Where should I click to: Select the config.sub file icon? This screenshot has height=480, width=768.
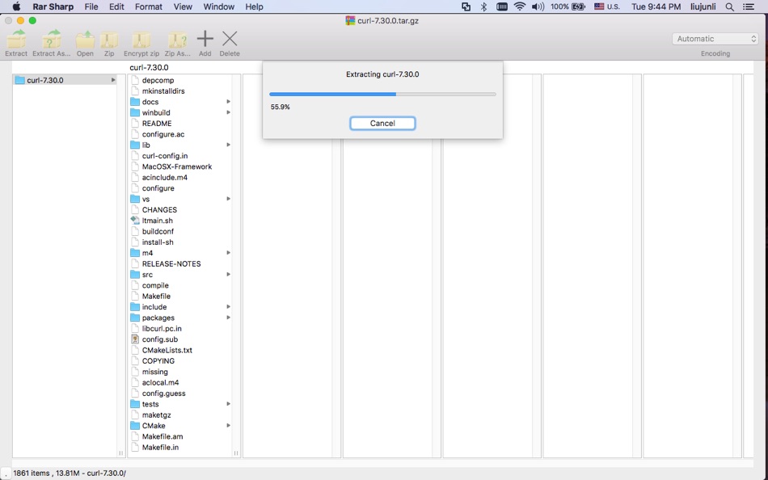pyautogui.click(x=135, y=339)
